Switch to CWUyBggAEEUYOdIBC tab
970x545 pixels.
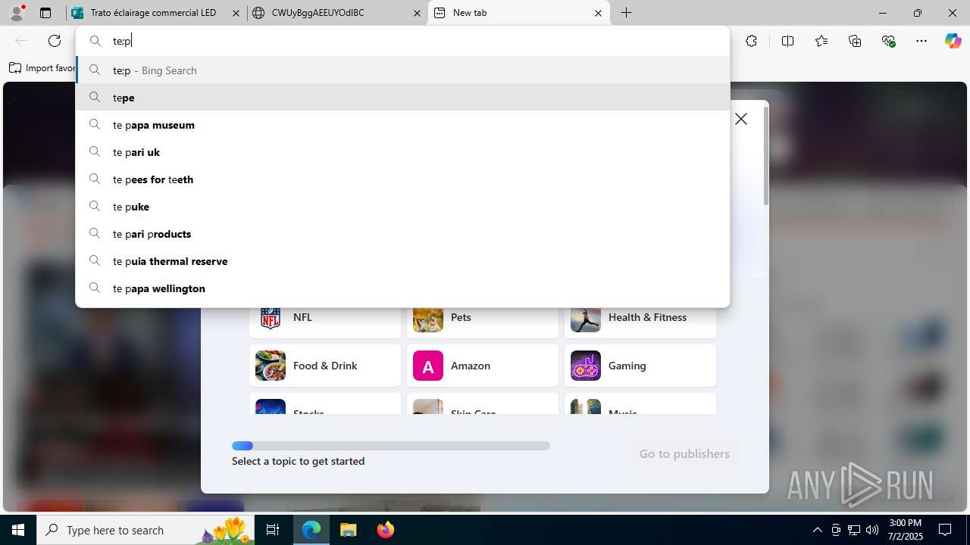tap(337, 13)
